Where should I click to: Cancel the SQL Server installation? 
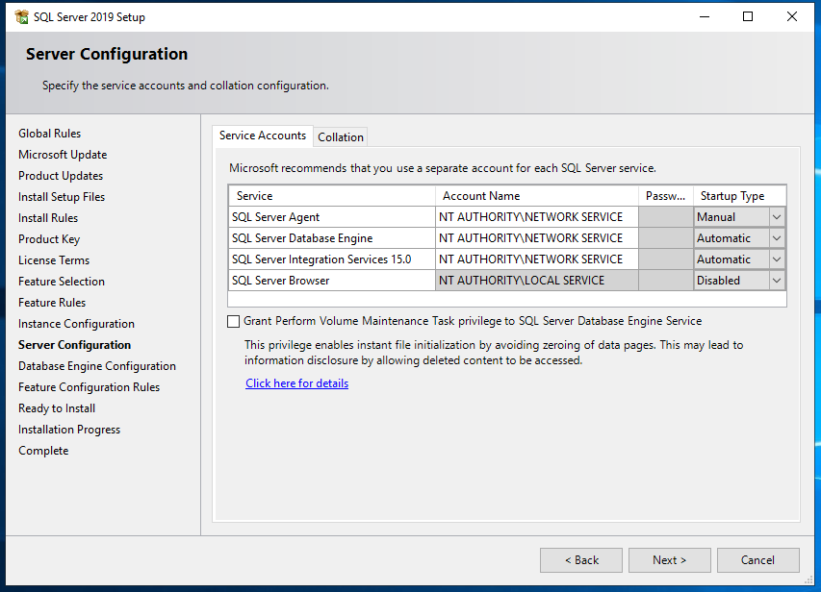coord(757,559)
